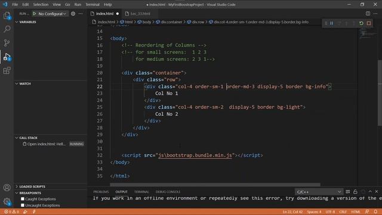Click the div.container breadcrumb item
The image size is (382, 215).
click(x=169, y=22)
